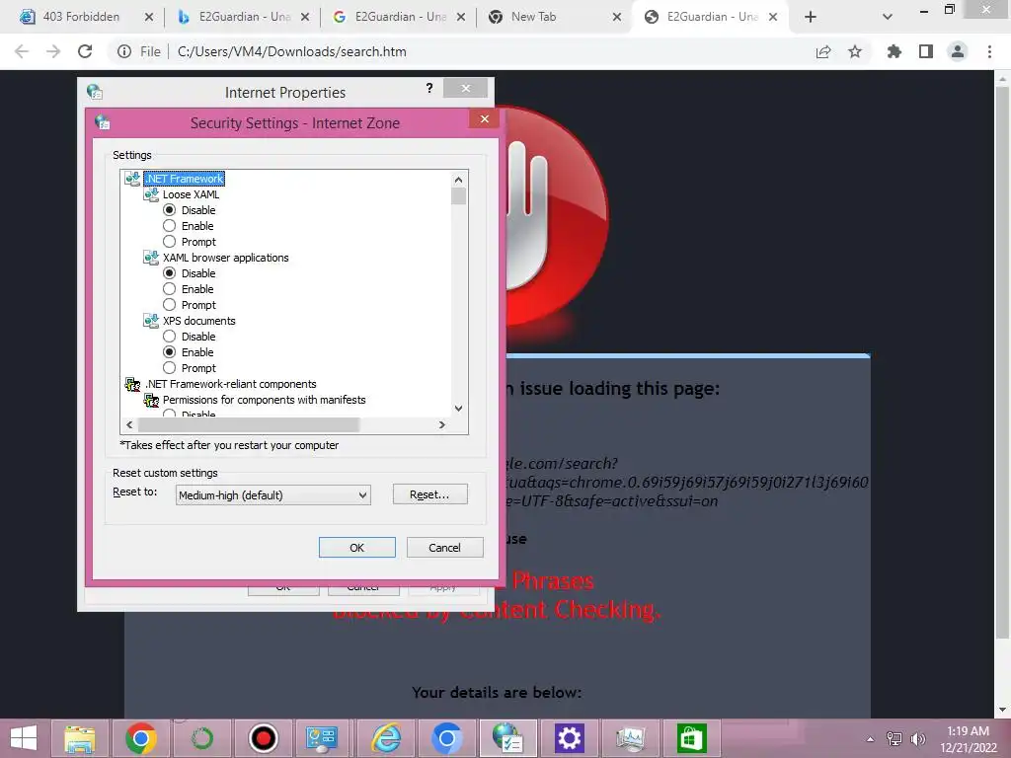Click the Reset... button
This screenshot has width=1011, height=758.
point(429,494)
